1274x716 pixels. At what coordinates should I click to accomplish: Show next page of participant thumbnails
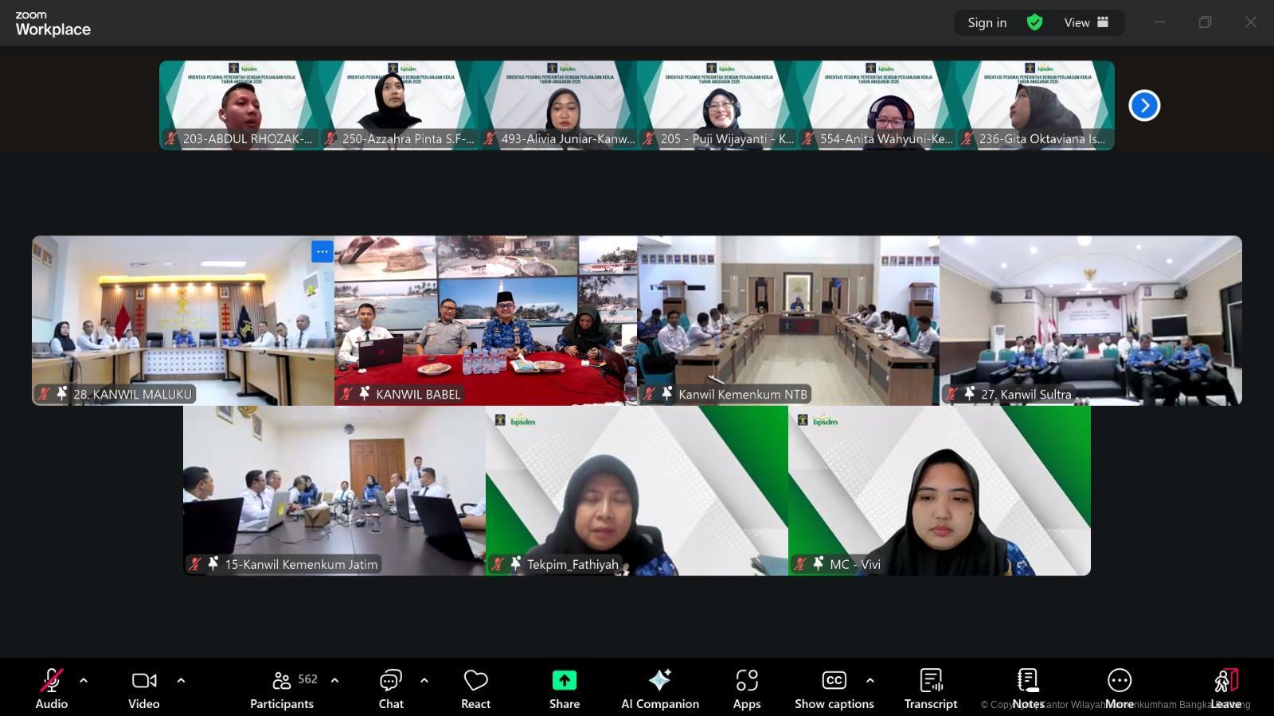tap(1144, 105)
